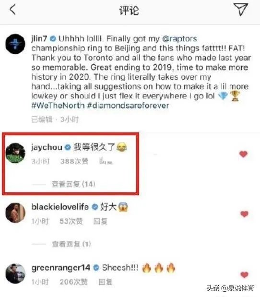Open the #diamondsareforever hashtag
Image resolution: width=260 pixels, height=297 pixels.
click(x=128, y=105)
